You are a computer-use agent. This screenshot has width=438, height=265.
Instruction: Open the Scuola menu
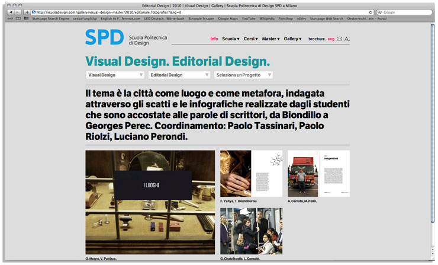(x=230, y=39)
